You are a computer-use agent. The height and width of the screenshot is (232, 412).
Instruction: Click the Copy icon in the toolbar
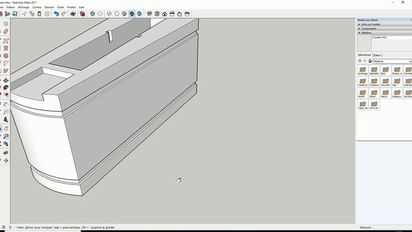[x=32, y=14]
